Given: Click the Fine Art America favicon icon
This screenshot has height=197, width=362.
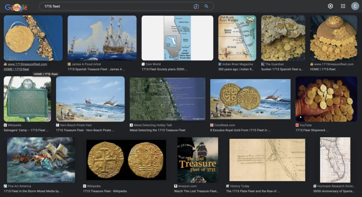Looking at the screenshot, I should point(5,186).
